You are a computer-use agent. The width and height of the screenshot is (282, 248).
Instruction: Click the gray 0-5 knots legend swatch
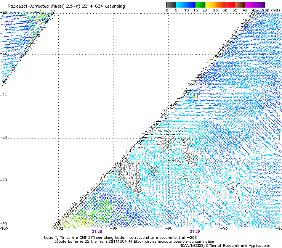[171, 5]
